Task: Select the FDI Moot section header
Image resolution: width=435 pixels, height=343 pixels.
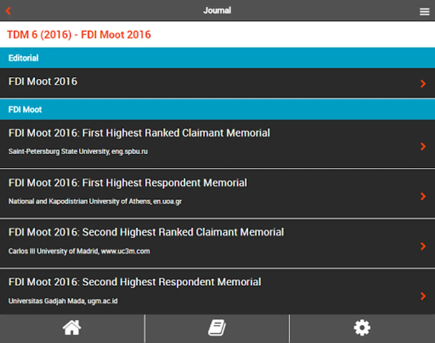Action: (217, 109)
